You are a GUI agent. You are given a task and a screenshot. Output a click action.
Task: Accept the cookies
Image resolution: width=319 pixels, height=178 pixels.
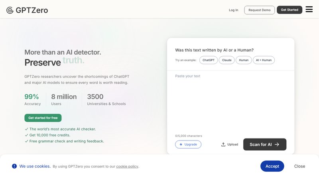[272, 166]
